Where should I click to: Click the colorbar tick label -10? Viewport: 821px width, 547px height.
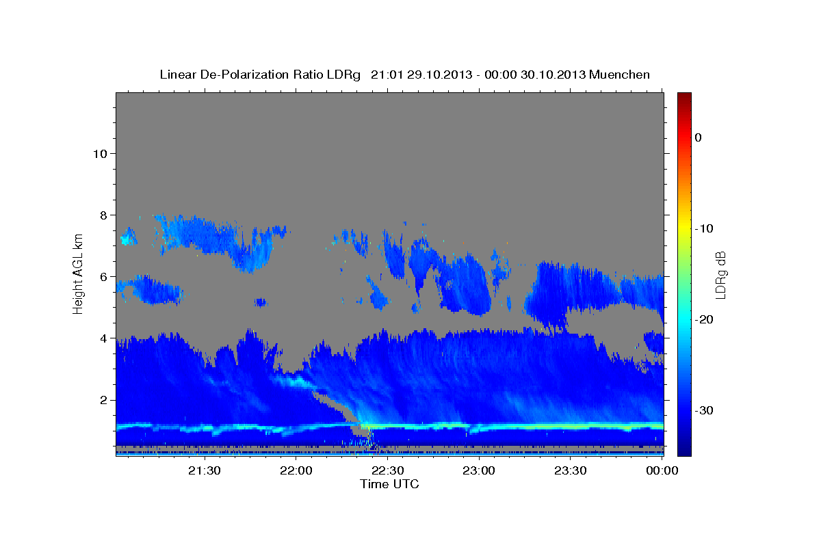point(703,228)
